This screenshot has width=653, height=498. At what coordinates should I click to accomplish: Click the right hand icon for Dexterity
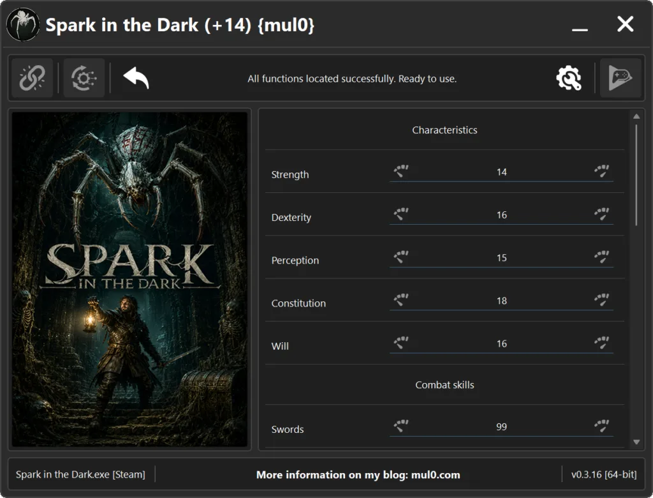(x=602, y=214)
